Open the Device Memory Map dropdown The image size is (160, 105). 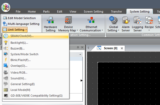point(68,24)
